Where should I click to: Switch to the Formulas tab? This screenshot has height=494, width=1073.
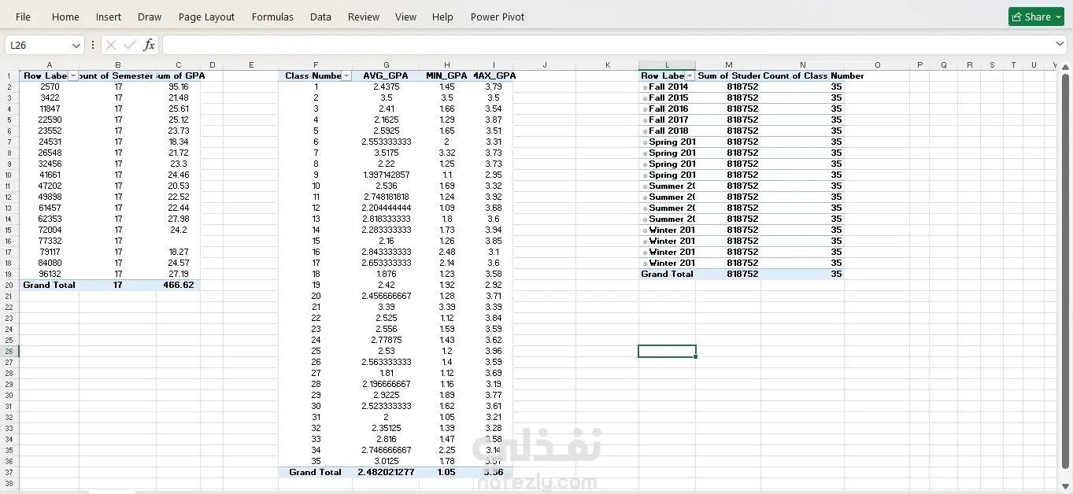point(272,17)
